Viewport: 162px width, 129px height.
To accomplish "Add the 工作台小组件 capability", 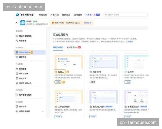I will click(58, 117).
